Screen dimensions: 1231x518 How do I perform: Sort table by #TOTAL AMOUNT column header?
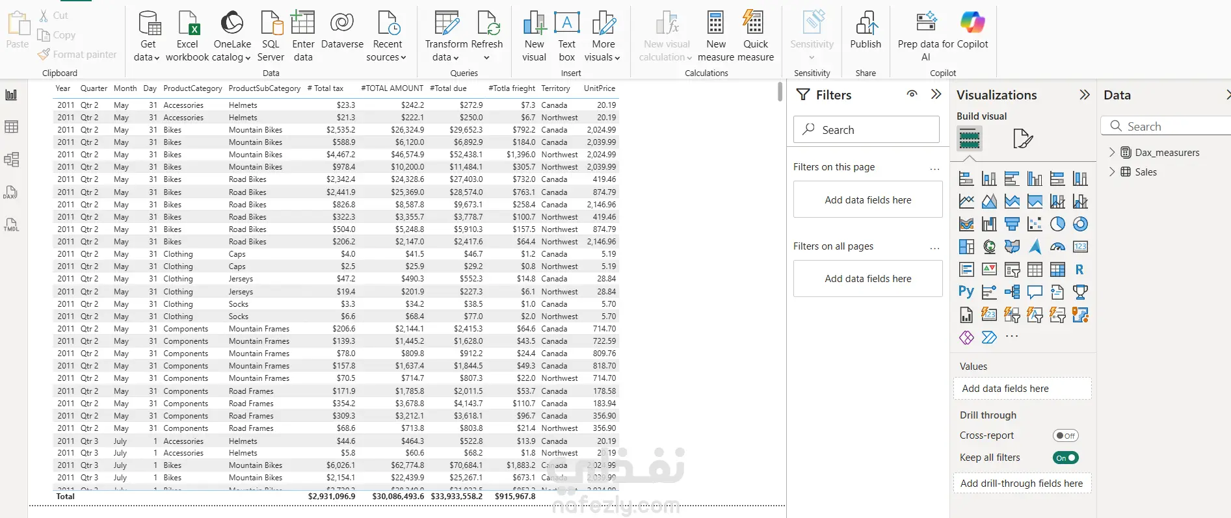click(392, 88)
